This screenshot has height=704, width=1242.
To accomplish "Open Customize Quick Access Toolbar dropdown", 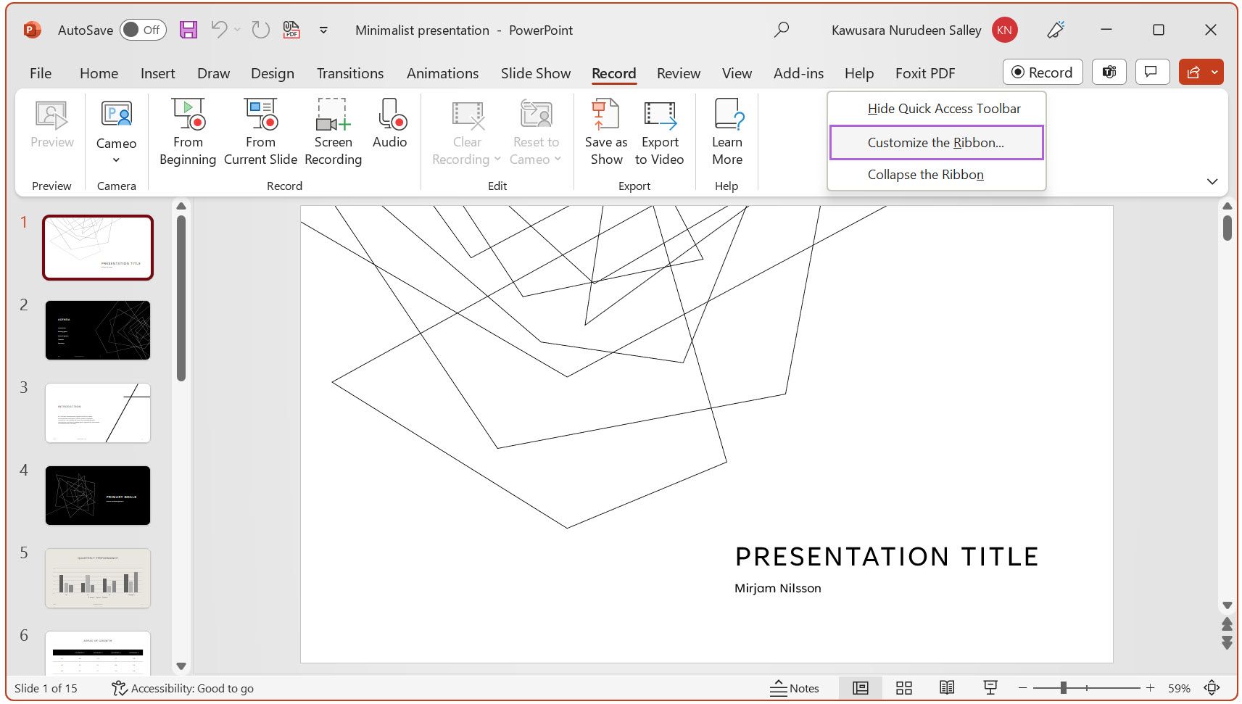I will [x=323, y=30].
